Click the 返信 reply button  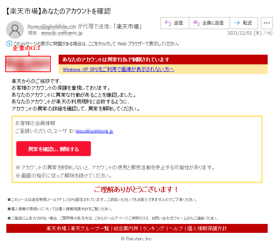[175, 23]
